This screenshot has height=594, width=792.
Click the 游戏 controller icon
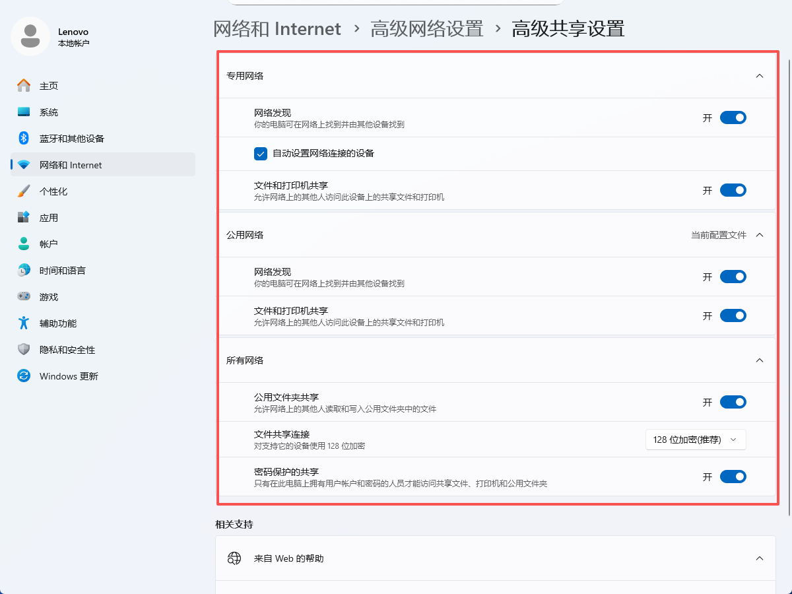(x=24, y=297)
